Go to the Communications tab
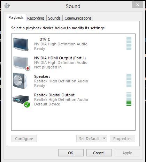Viewport: 146px width, 162px height. [78, 18]
